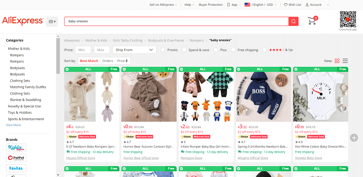The height and width of the screenshot is (177, 363).
Task: Click the truck icon on Pentagon Store listing
Action: [x=182, y=152]
